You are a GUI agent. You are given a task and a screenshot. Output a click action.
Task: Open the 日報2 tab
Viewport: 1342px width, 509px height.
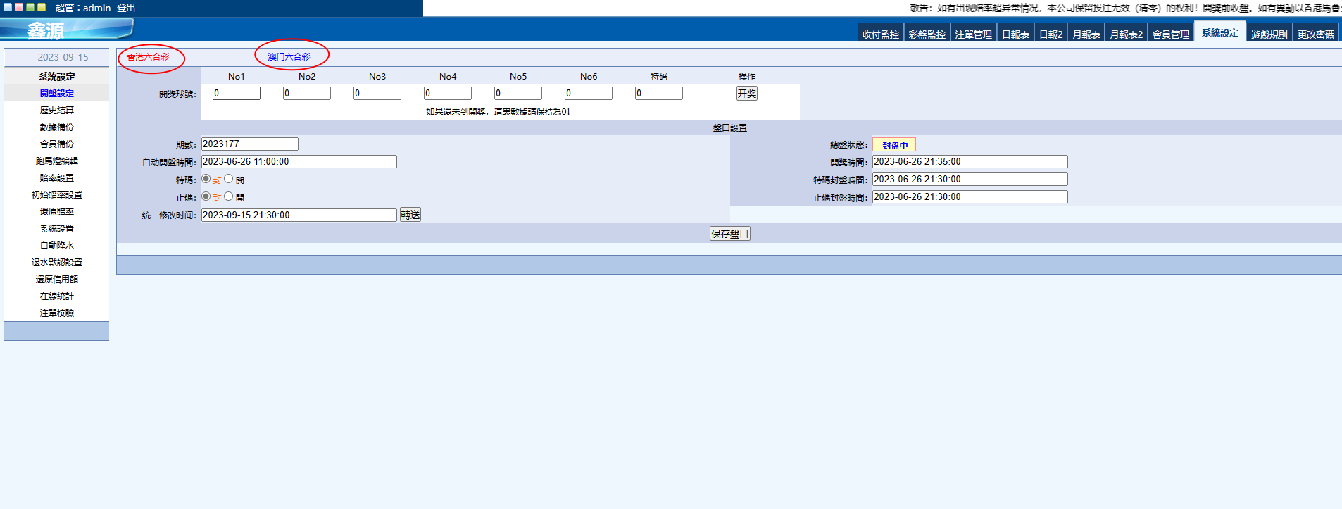(x=1051, y=34)
